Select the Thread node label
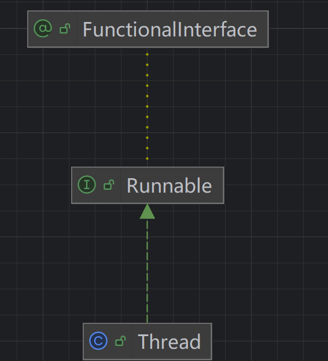This screenshot has height=361, width=328. click(x=169, y=342)
